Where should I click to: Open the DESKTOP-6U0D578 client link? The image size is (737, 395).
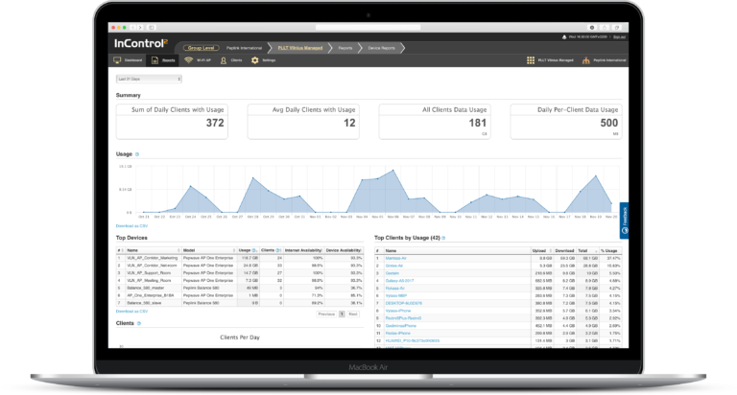(403, 303)
